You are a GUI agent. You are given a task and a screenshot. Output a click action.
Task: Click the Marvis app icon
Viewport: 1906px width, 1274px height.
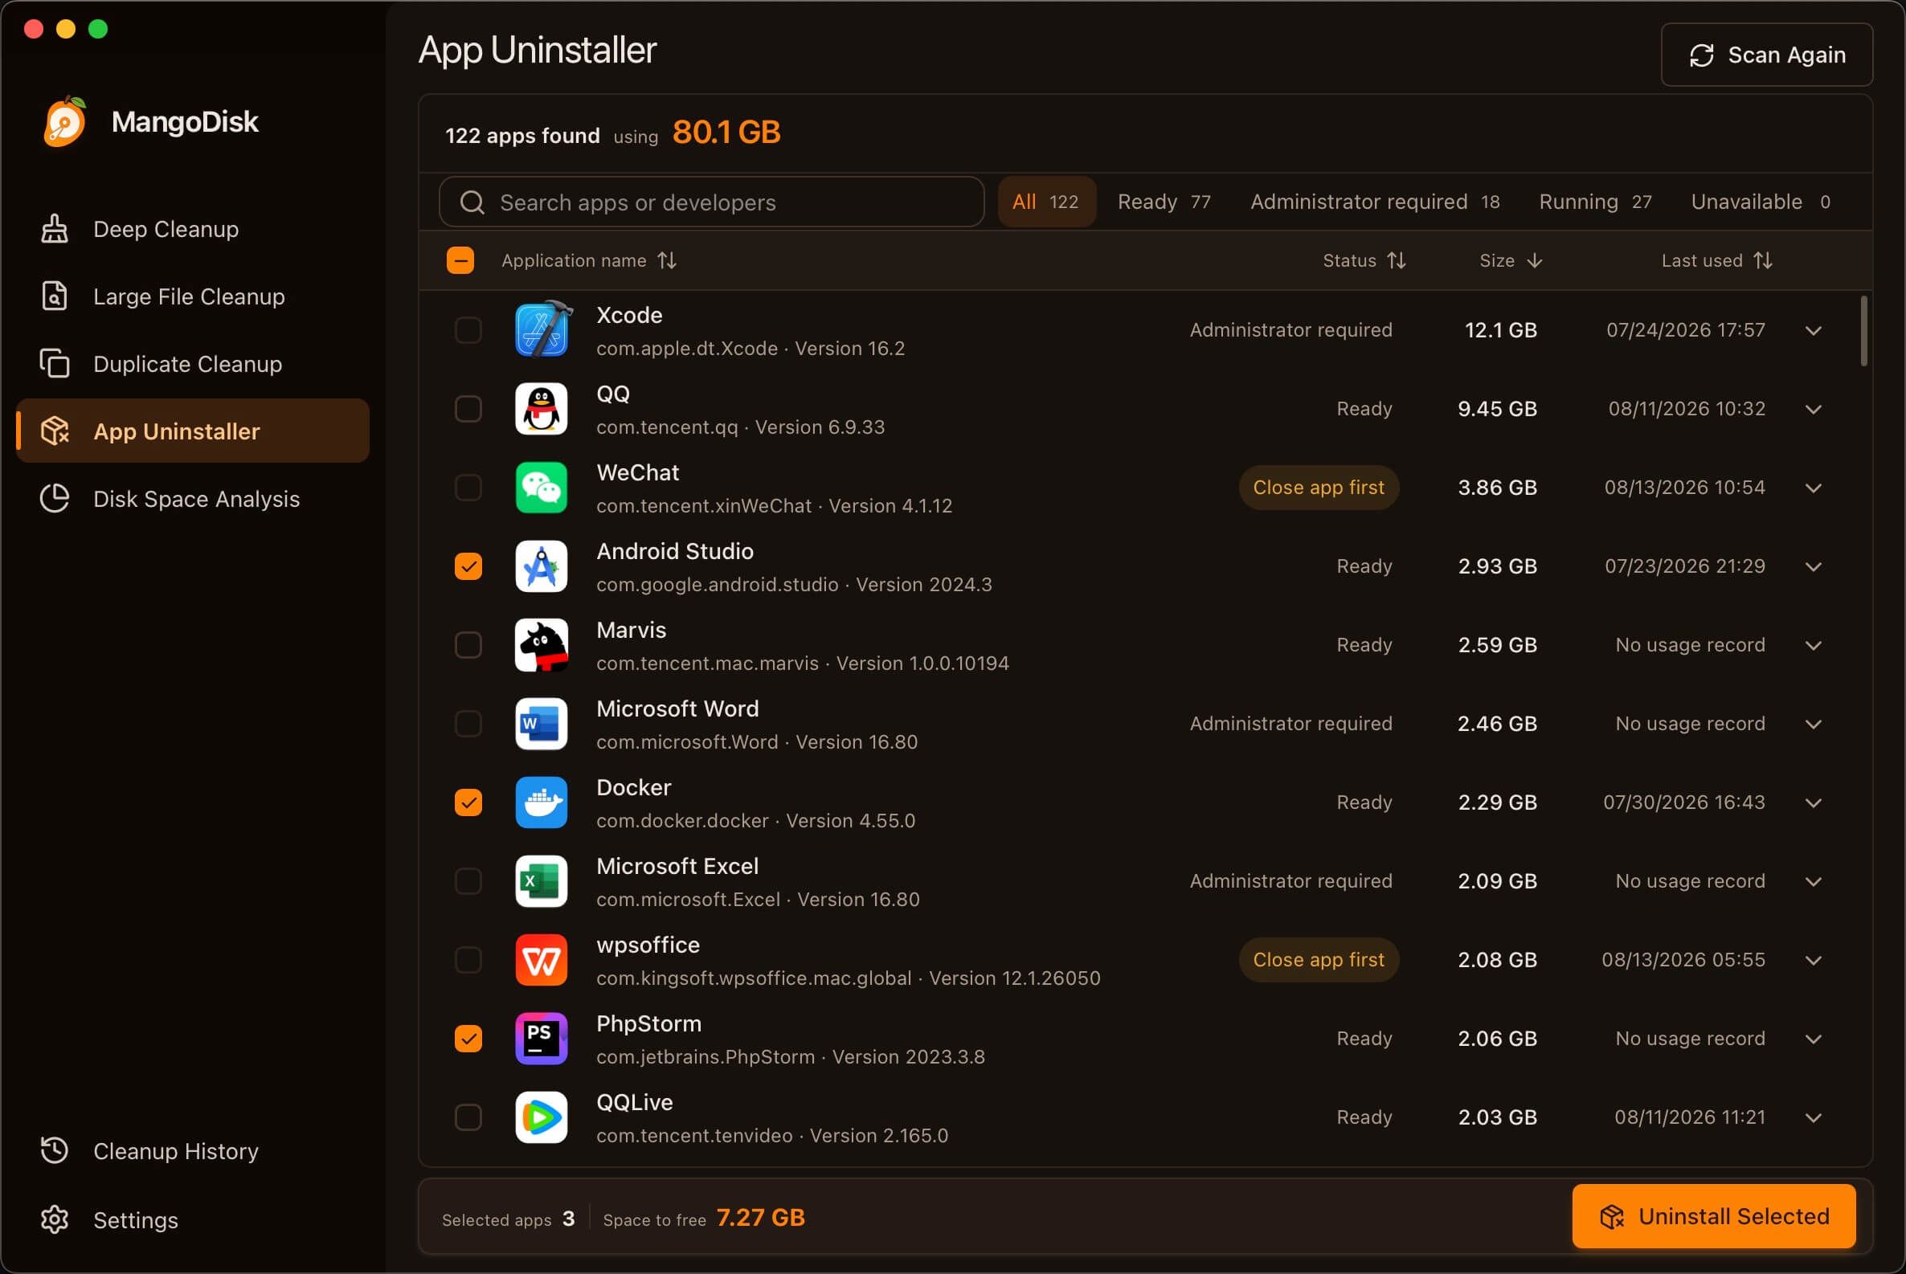click(x=542, y=645)
